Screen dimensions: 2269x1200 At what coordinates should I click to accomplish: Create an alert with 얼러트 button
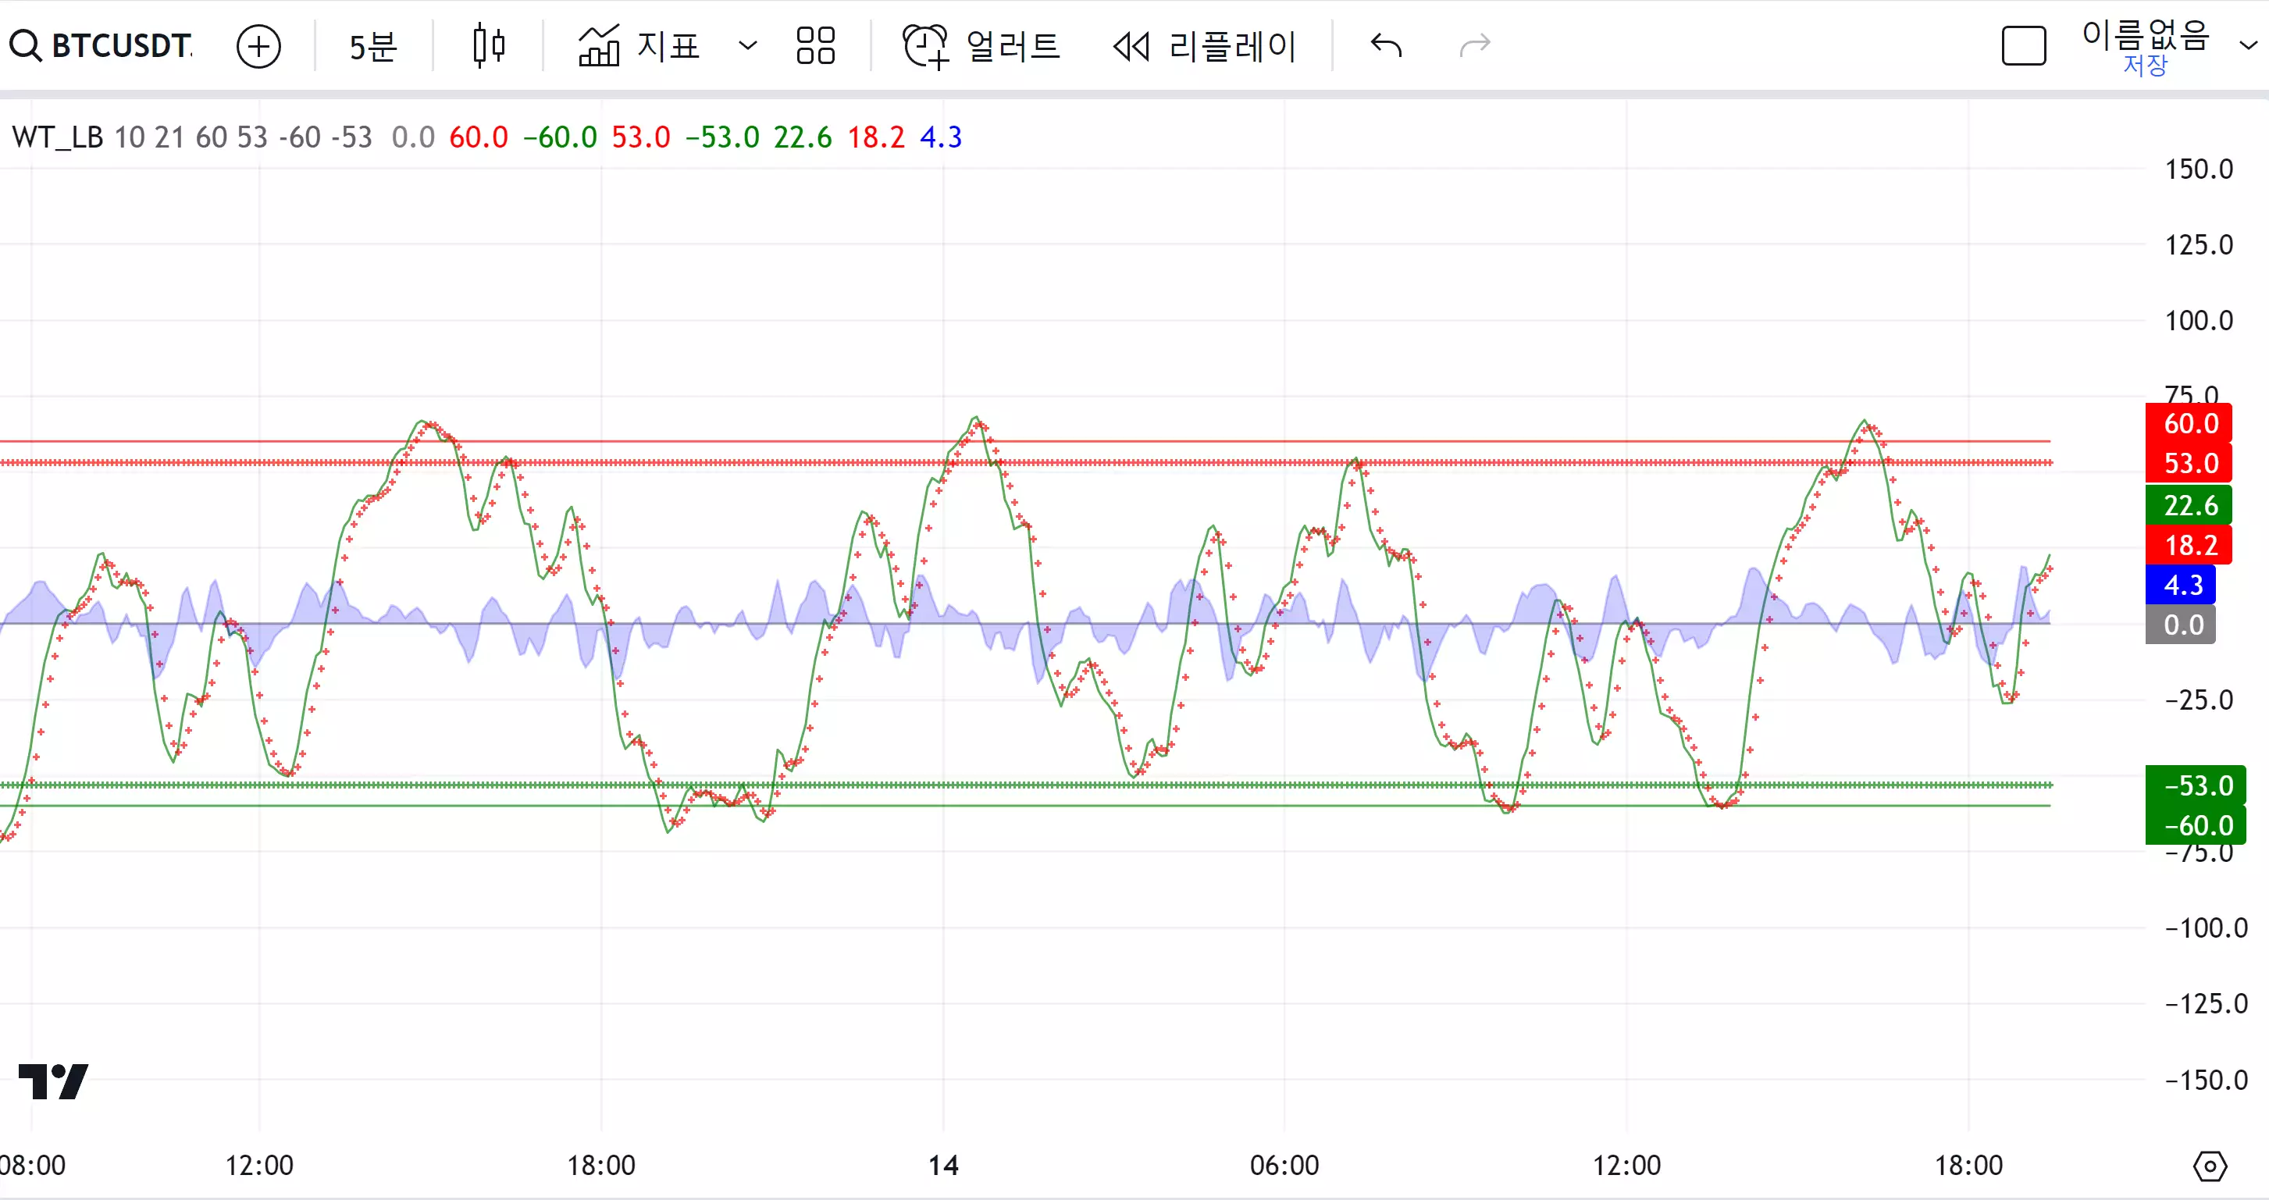point(981,46)
